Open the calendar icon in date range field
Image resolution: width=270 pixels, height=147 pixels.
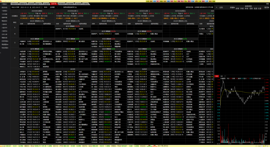[x=41, y=7]
